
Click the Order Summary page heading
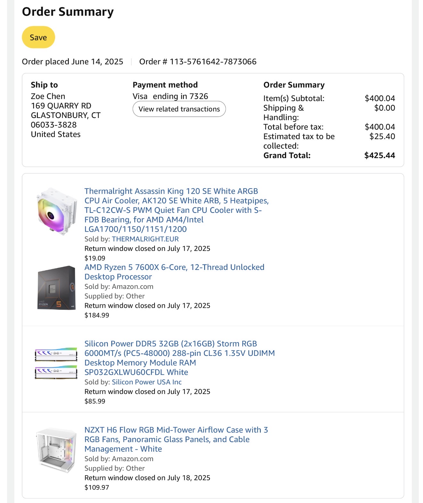pyautogui.click(x=68, y=12)
